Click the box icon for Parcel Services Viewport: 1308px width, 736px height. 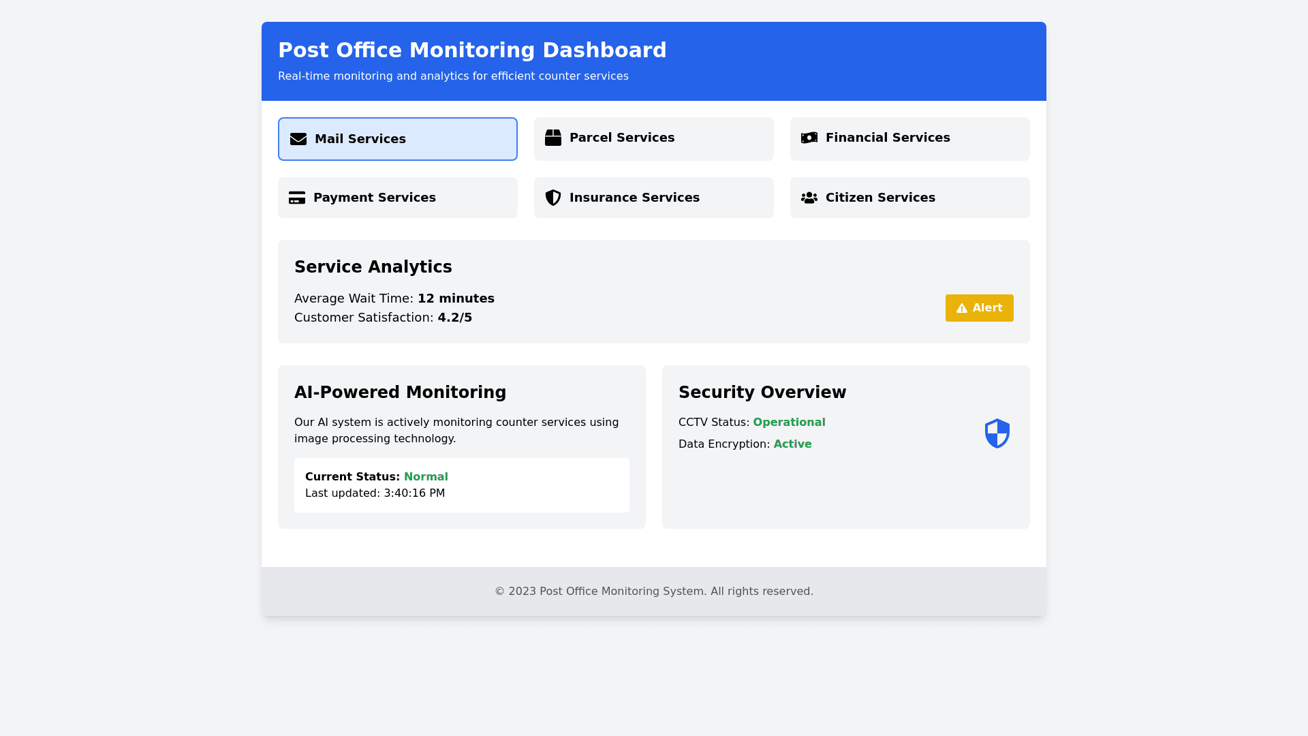(553, 138)
